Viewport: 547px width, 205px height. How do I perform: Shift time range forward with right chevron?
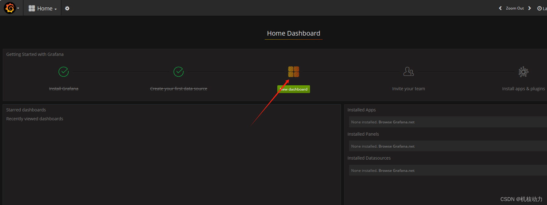tap(529, 8)
